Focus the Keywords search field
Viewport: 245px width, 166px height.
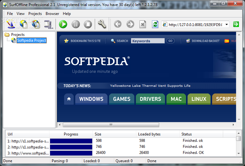(x=148, y=41)
